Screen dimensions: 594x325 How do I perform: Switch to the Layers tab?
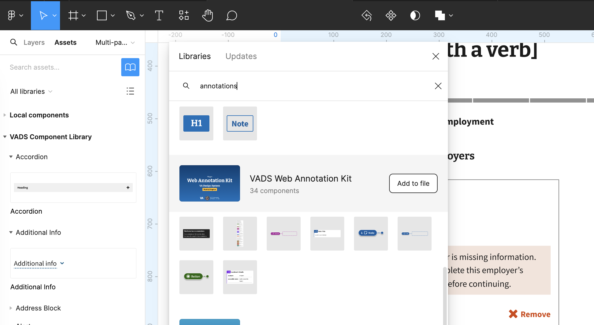(x=34, y=42)
